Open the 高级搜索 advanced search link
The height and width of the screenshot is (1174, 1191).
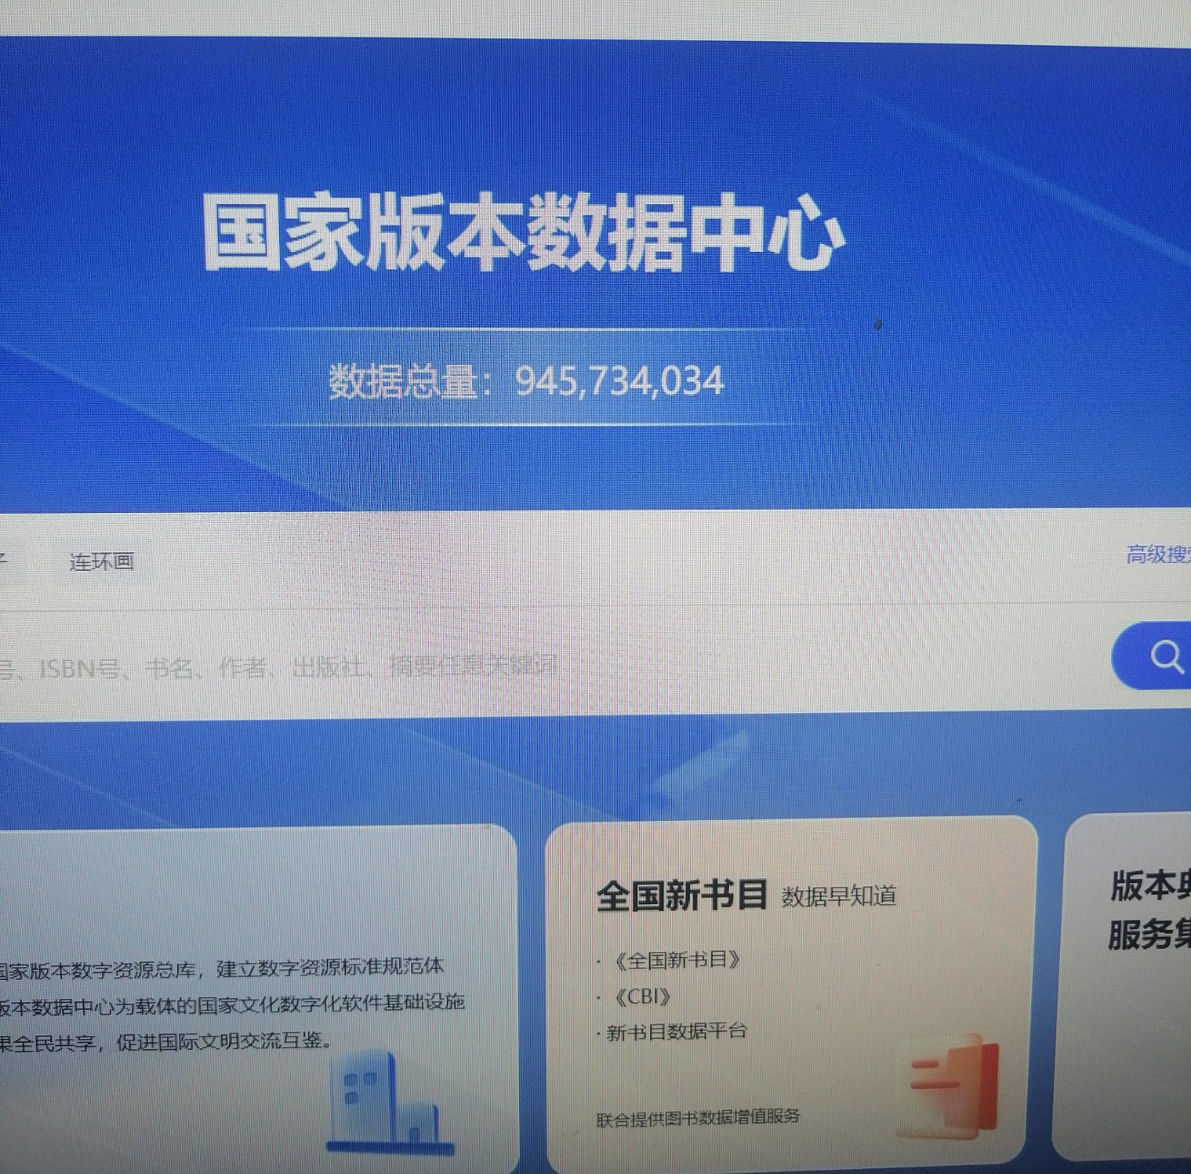(x=1159, y=555)
